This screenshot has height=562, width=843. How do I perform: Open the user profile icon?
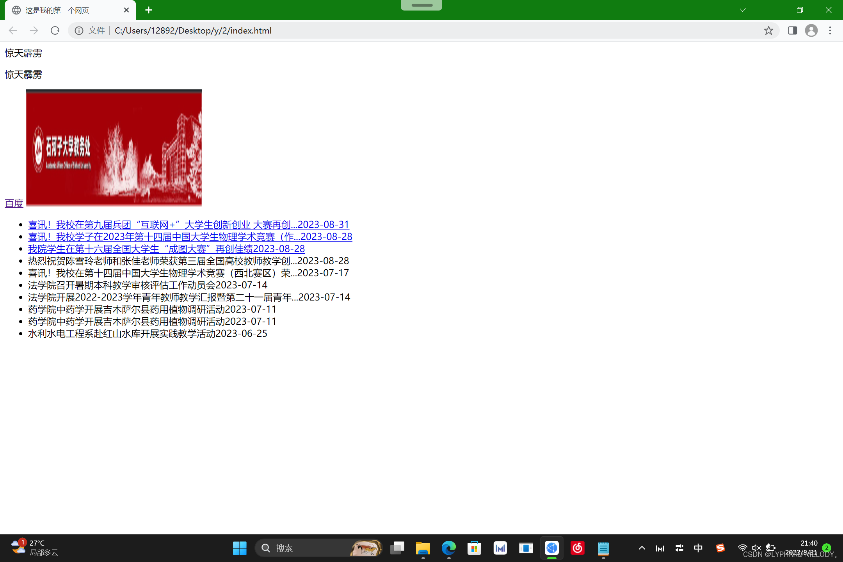(x=811, y=30)
